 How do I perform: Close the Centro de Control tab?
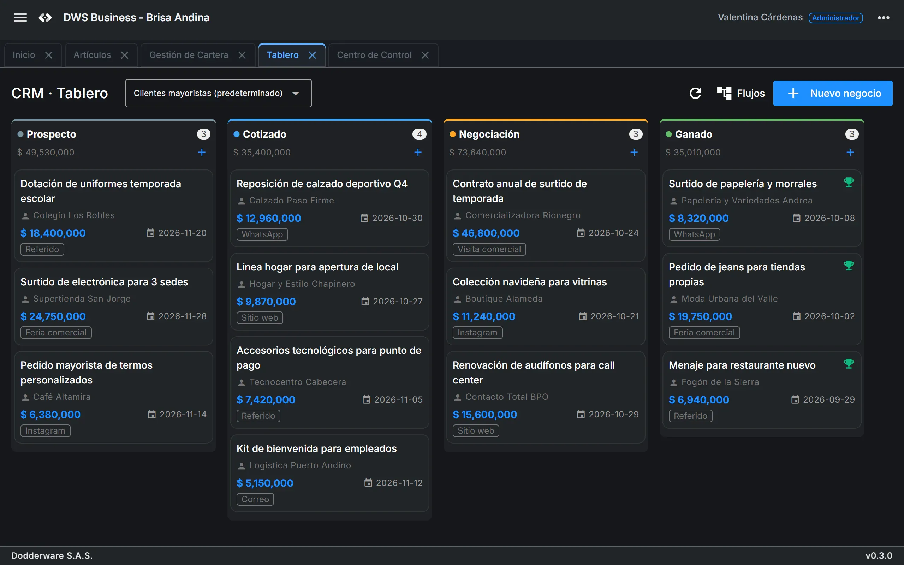click(x=425, y=55)
